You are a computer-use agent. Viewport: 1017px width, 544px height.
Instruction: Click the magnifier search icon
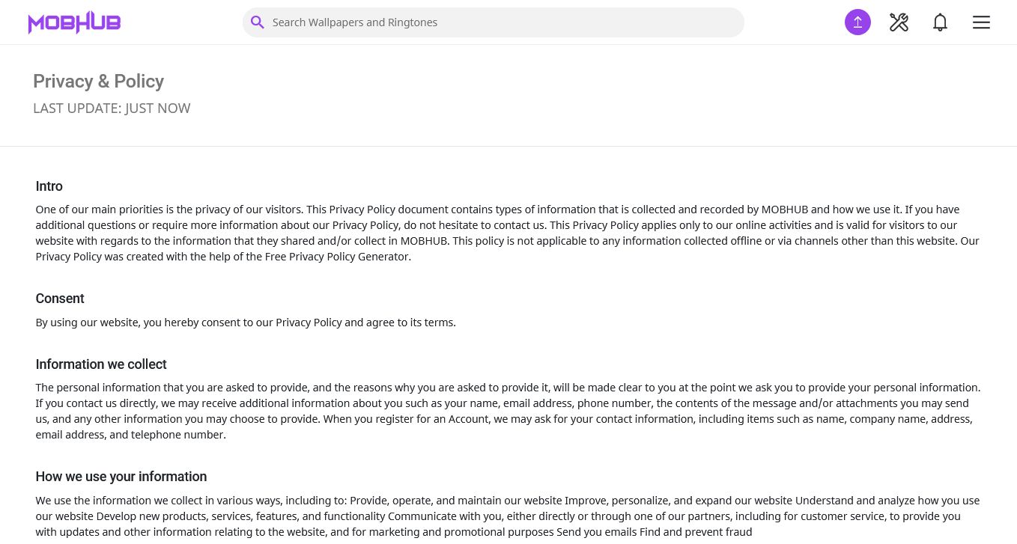click(257, 22)
